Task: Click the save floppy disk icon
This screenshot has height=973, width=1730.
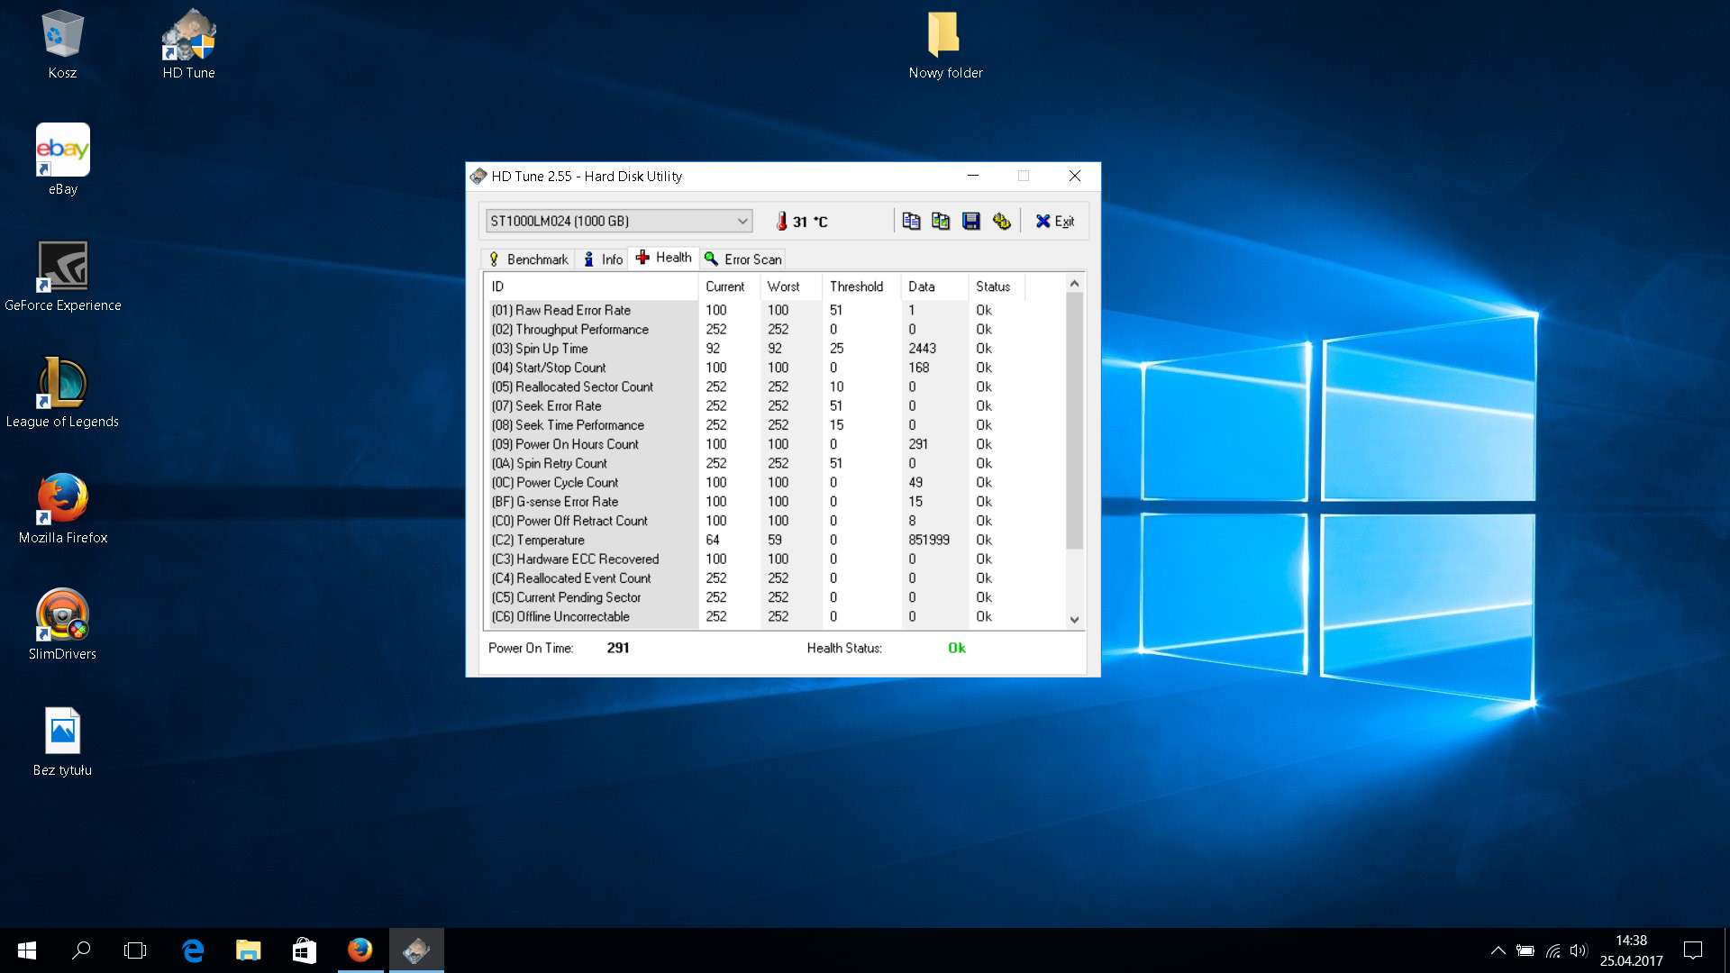Action: click(971, 221)
